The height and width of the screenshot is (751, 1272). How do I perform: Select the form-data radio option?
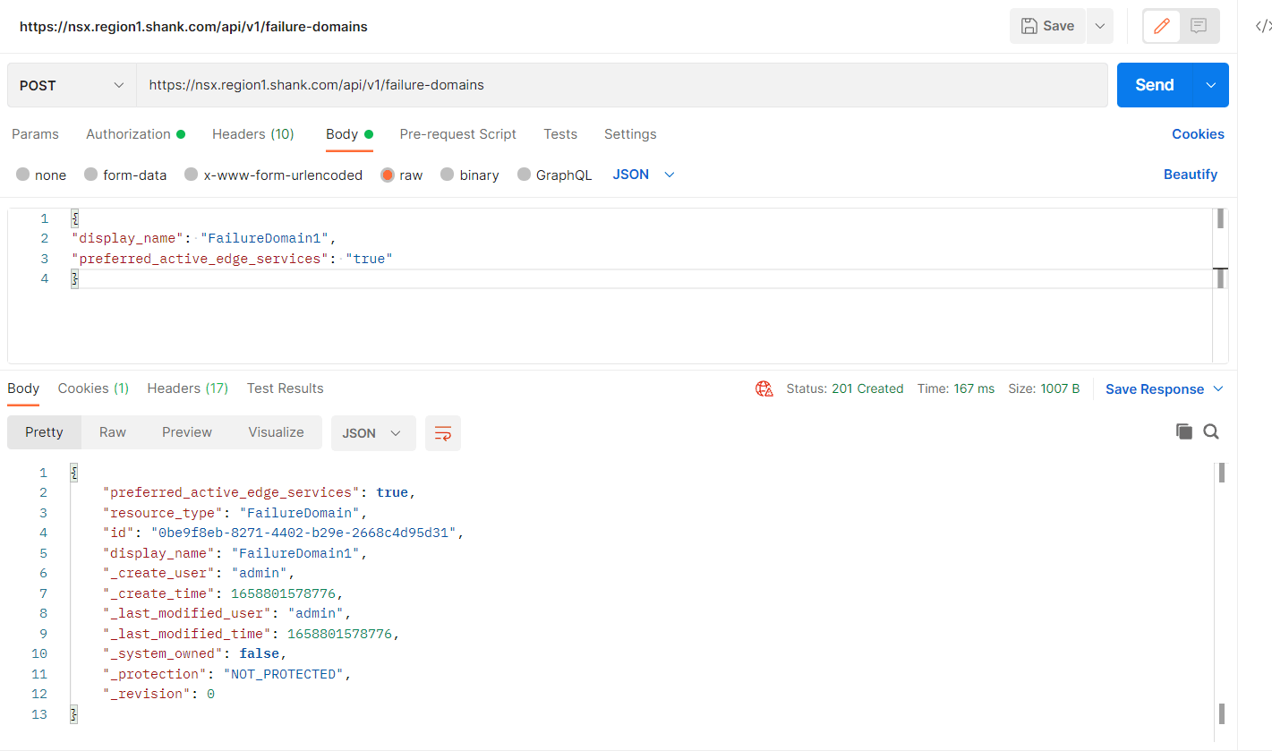click(91, 175)
